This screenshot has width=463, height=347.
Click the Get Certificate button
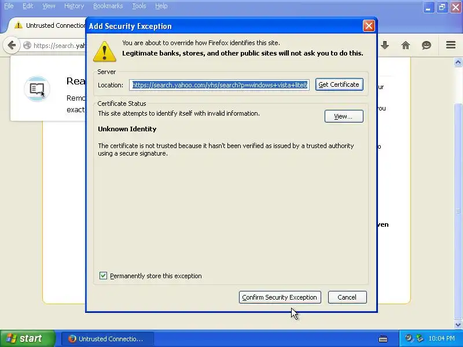(x=339, y=84)
